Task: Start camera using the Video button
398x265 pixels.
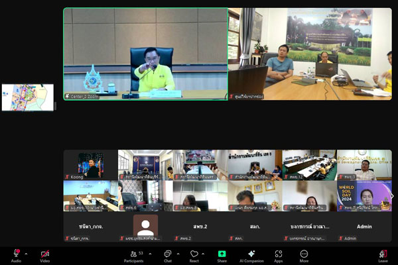Action: click(x=45, y=254)
